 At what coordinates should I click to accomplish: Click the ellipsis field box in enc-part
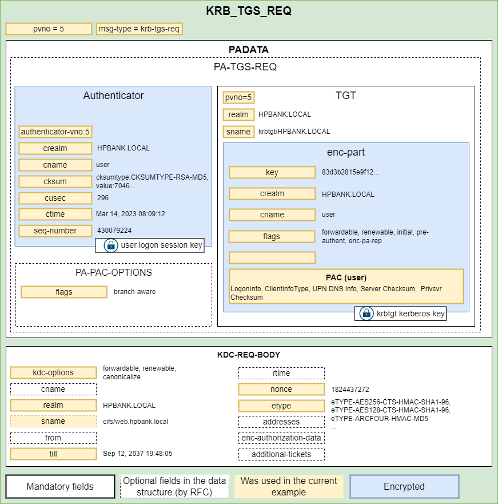[272, 257]
